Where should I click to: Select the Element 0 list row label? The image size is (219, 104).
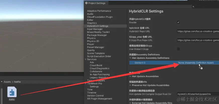[x=140, y=63]
